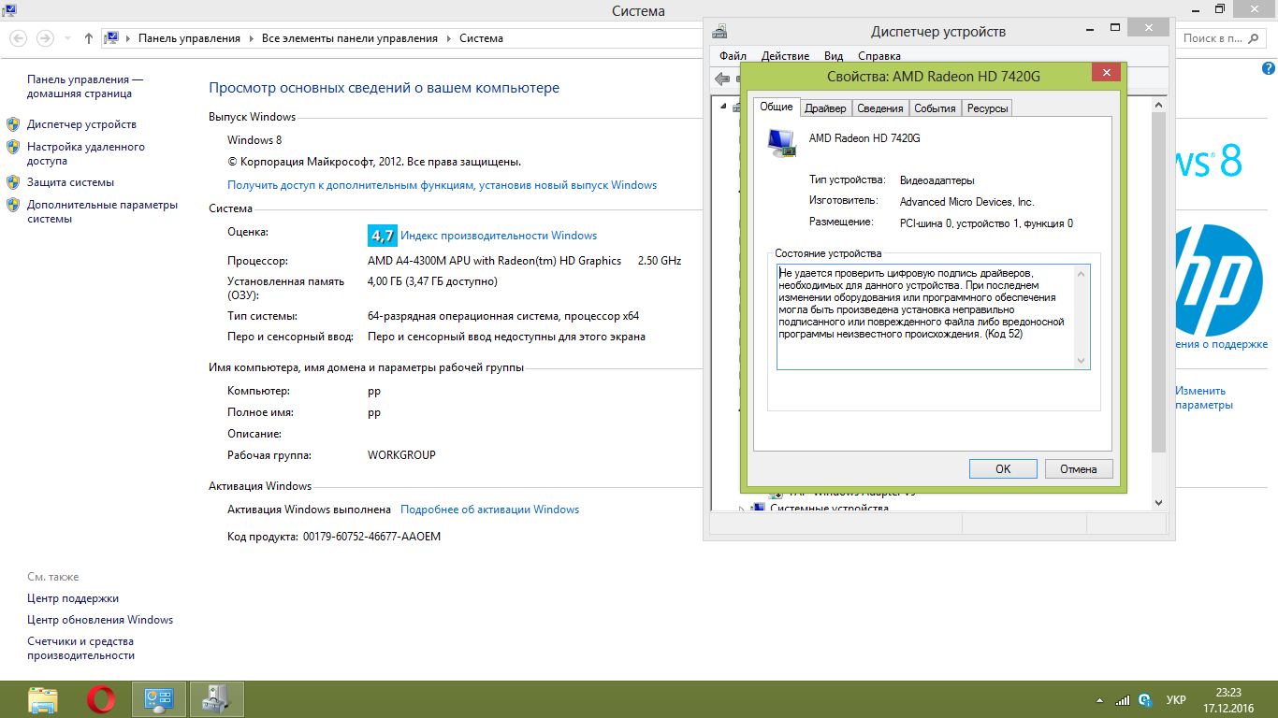
Task: Collapse the root node in device tree
Action: pyautogui.click(x=723, y=106)
